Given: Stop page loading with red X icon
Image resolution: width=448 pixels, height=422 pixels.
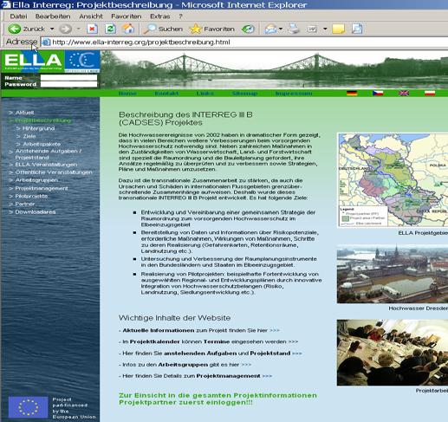Looking at the screenshot, I should (x=92, y=29).
